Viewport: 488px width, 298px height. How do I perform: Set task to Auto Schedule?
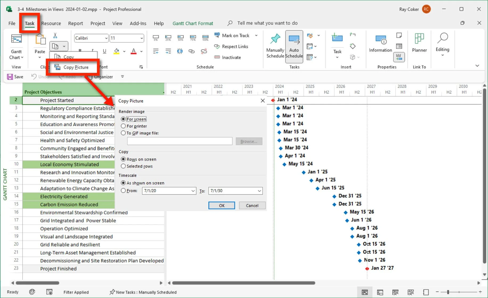294,46
